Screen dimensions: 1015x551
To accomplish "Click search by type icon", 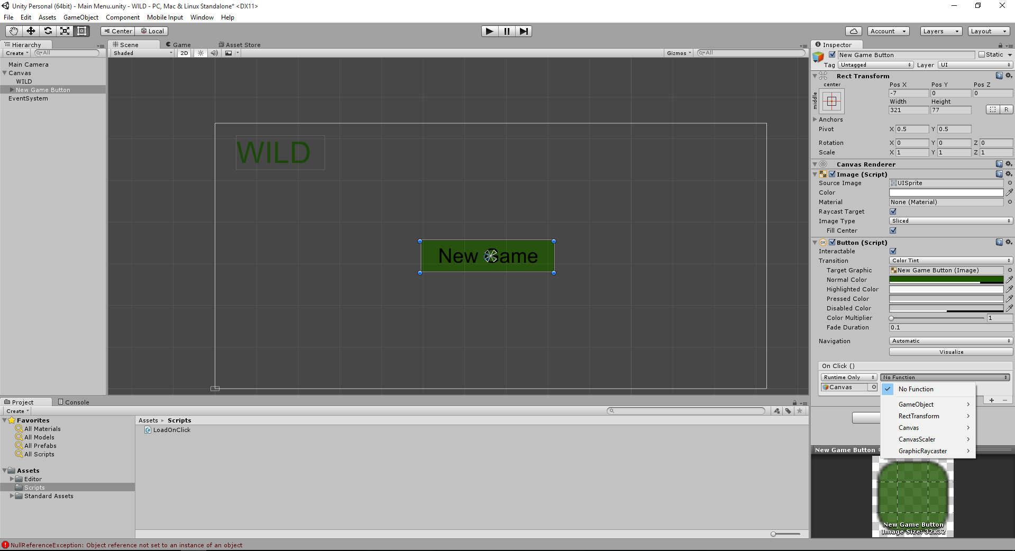I will (x=776, y=411).
